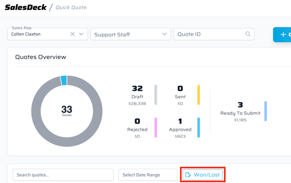Expand the Sales Rep dropdown arrow
Viewport: 291px width, 183px height.
tap(81, 34)
